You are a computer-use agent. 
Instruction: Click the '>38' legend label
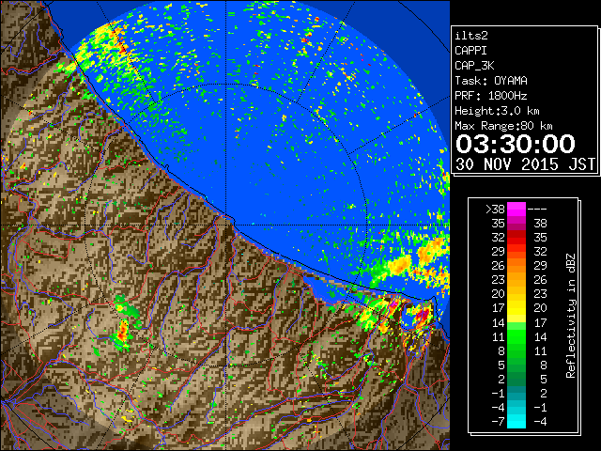(x=495, y=209)
